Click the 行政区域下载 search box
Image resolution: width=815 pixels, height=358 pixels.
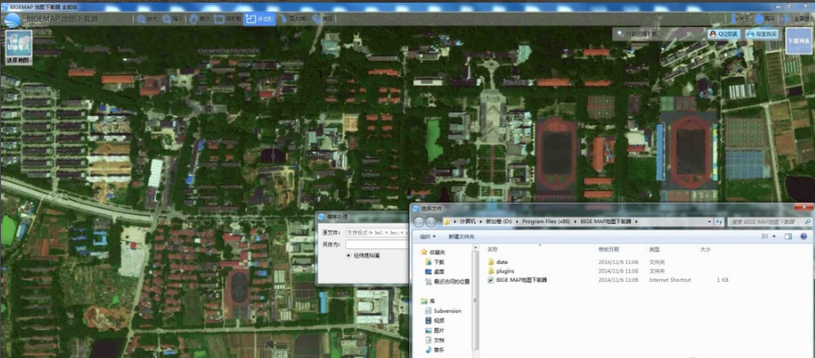[x=657, y=34]
